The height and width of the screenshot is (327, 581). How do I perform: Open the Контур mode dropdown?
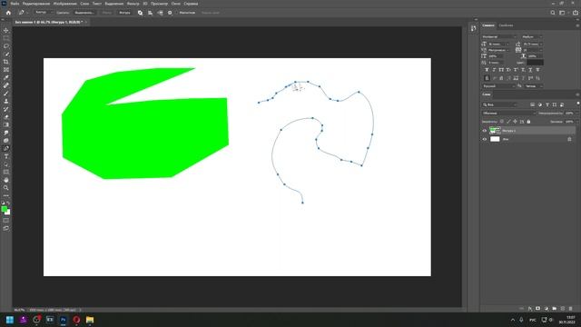pos(44,13)
